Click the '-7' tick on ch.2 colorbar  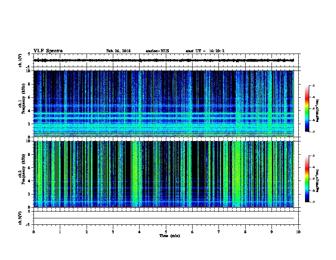[313, 202]
